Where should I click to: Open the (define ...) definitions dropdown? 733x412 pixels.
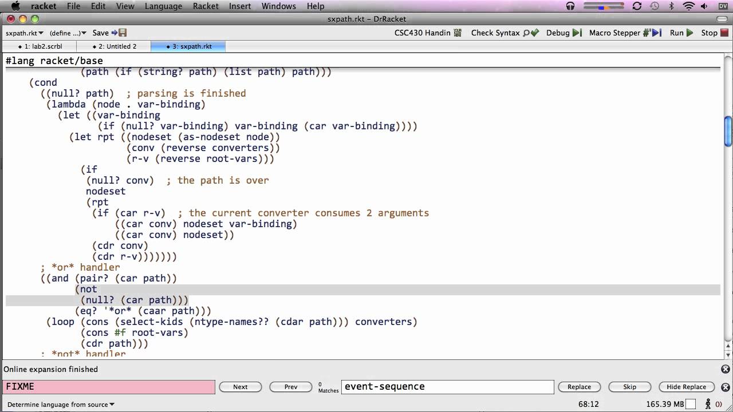tap(68, 33)
